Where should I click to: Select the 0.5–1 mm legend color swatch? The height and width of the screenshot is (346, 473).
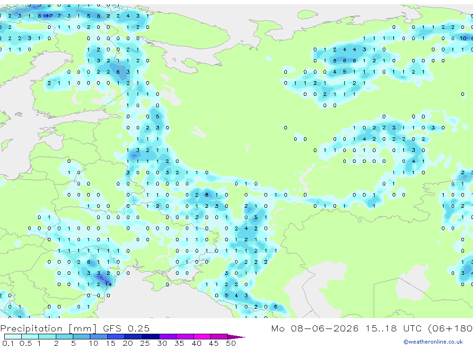(30, 337)
